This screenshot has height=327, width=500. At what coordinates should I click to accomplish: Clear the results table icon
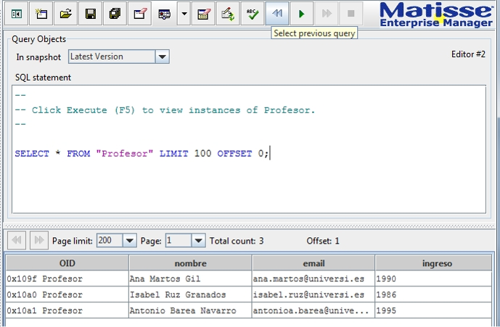coord(203,14)
